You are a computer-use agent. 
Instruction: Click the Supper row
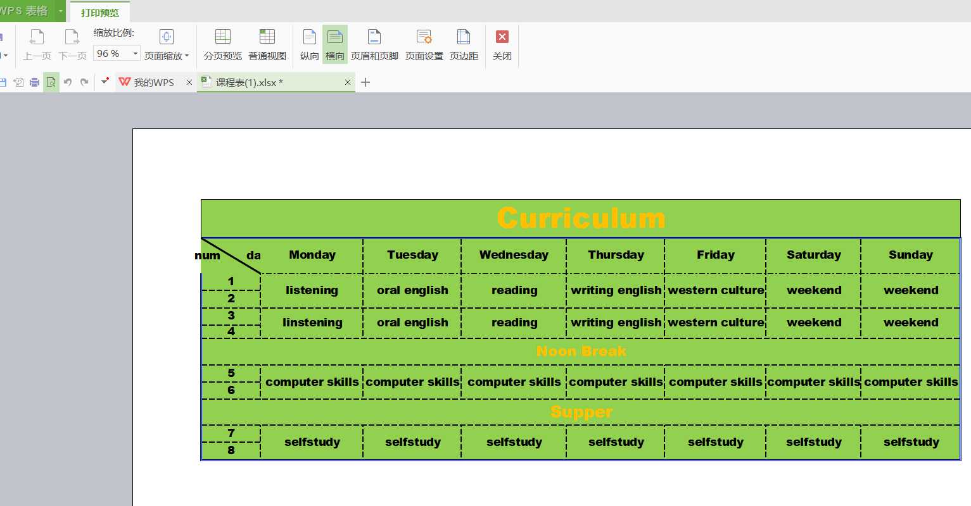[581, 412]
